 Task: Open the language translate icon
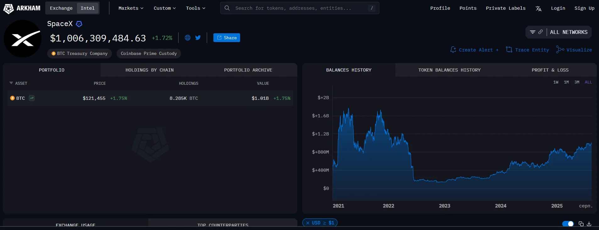pyautogui.click(x=538, y=8)
